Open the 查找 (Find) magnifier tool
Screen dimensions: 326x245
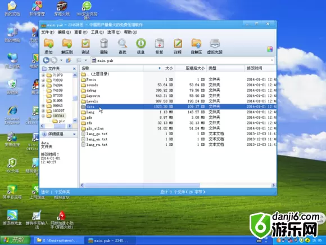tap(123, 46)
